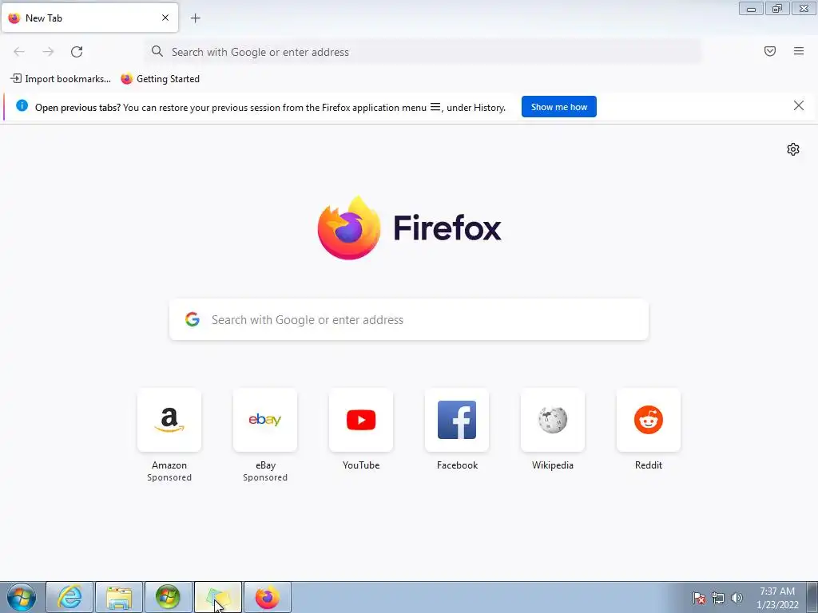Viewport: 818px width, 613px height.
Task: Click the back navigation arrow
Action: pyautogui.click(x=19, y=52)
